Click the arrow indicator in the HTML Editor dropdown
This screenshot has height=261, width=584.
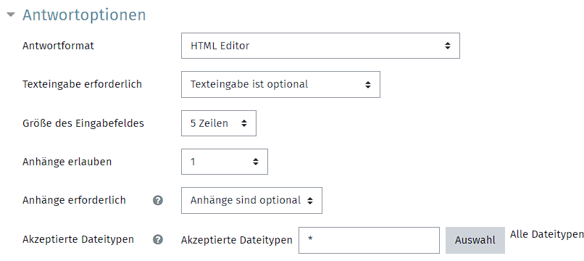tap(448, 46)
